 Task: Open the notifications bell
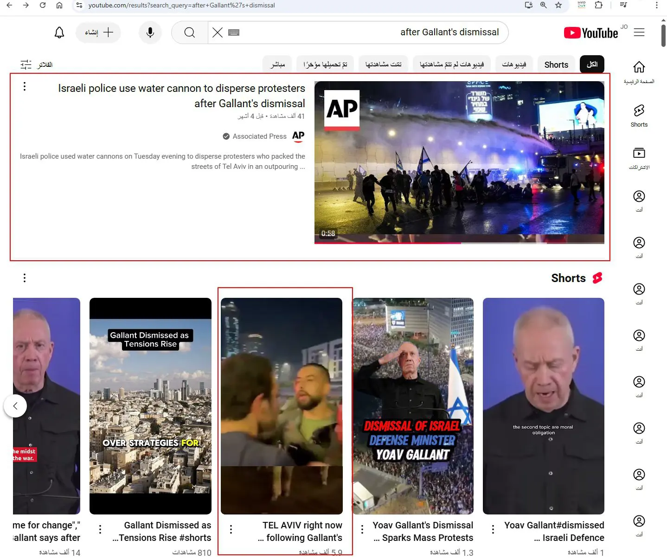point(59,32)
